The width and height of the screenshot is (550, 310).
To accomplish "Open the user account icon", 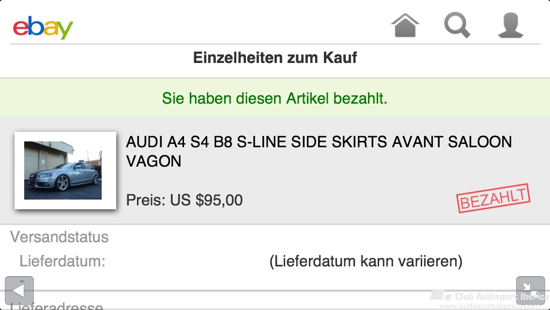I will point(511,25).
